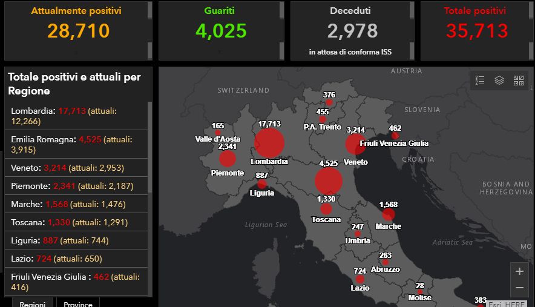The image size is (535, 307).
Task: Open the map legend list icon
Action: coord(480,80)
